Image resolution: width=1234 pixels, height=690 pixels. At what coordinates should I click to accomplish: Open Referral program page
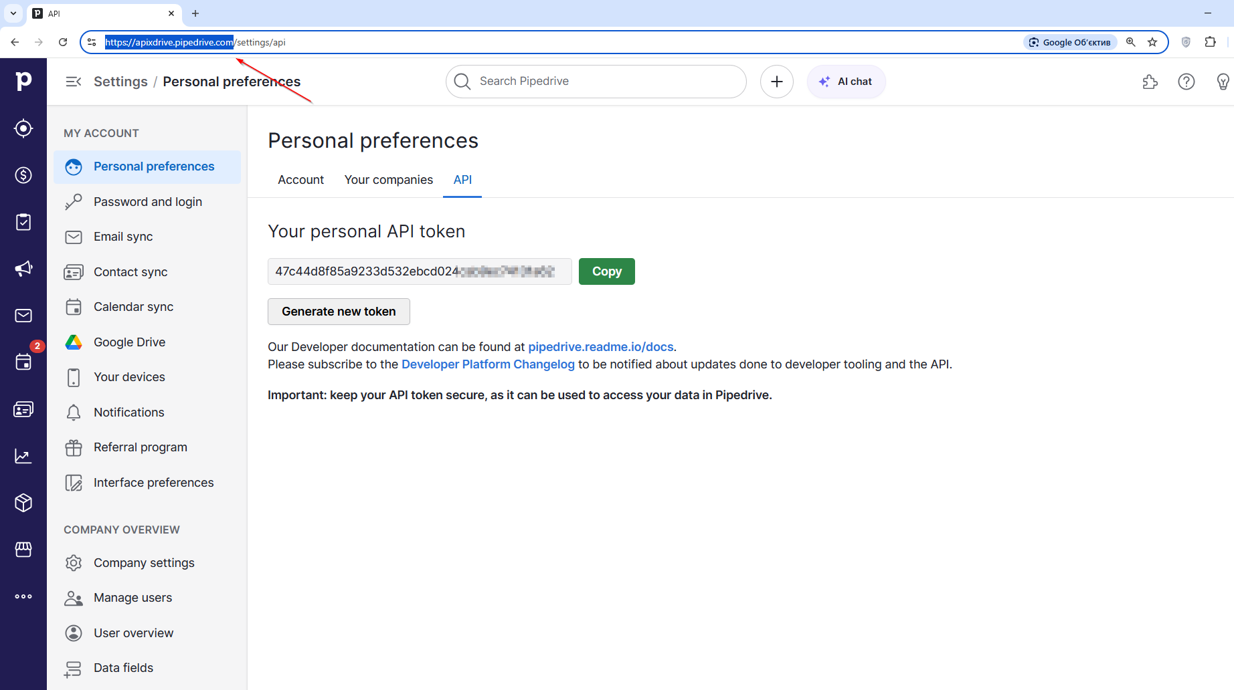click(x=147, y=447)
